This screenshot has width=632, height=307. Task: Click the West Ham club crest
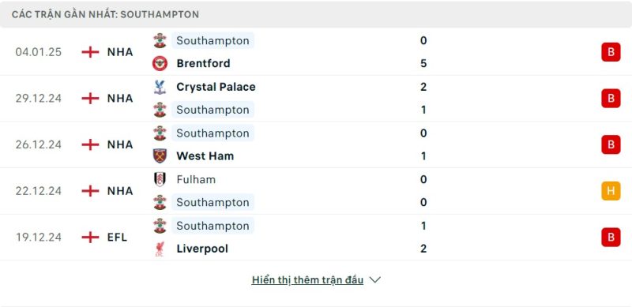click(160, 156)
